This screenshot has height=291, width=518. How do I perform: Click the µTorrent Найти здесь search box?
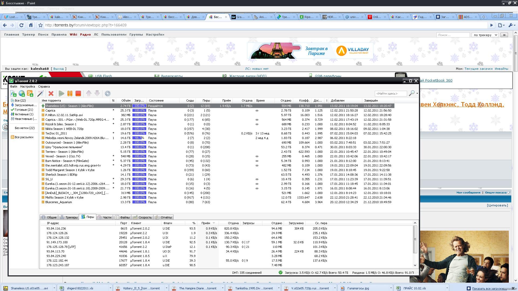(391, 93)
